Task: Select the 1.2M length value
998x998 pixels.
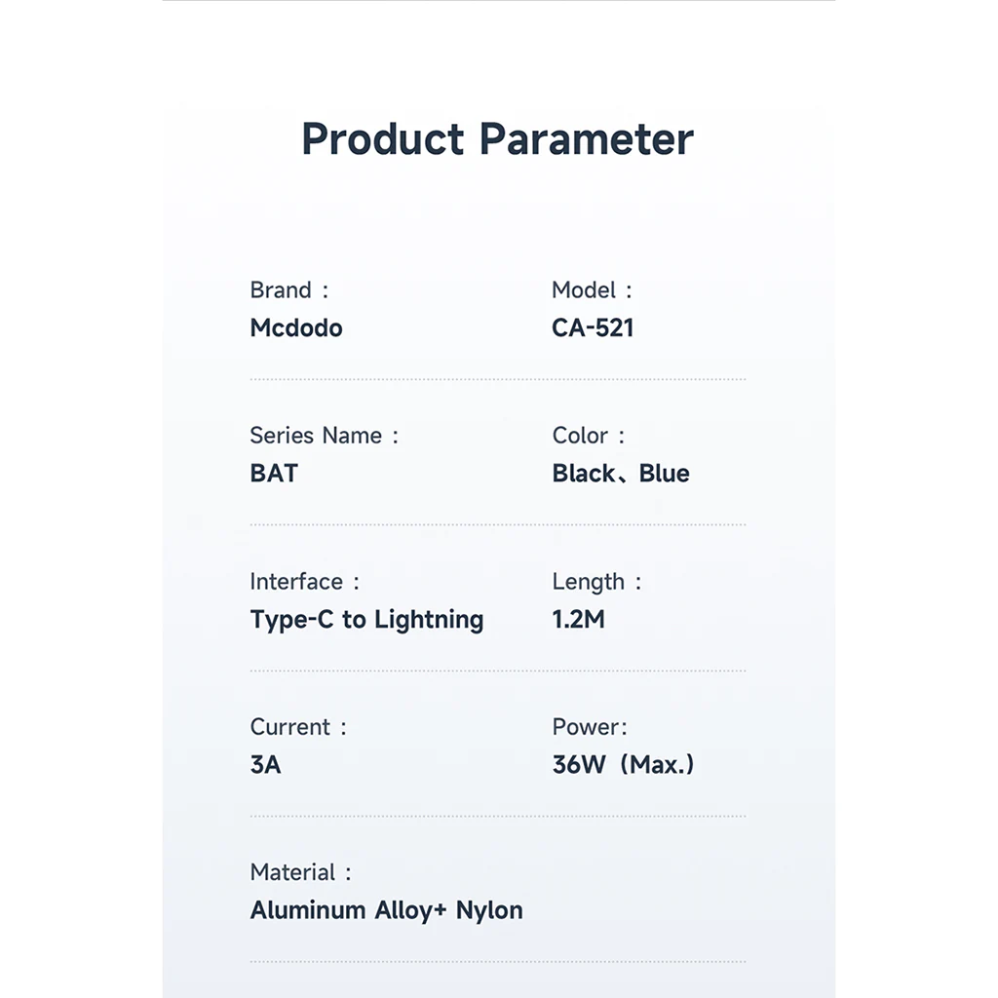Action: coord(578,620)
